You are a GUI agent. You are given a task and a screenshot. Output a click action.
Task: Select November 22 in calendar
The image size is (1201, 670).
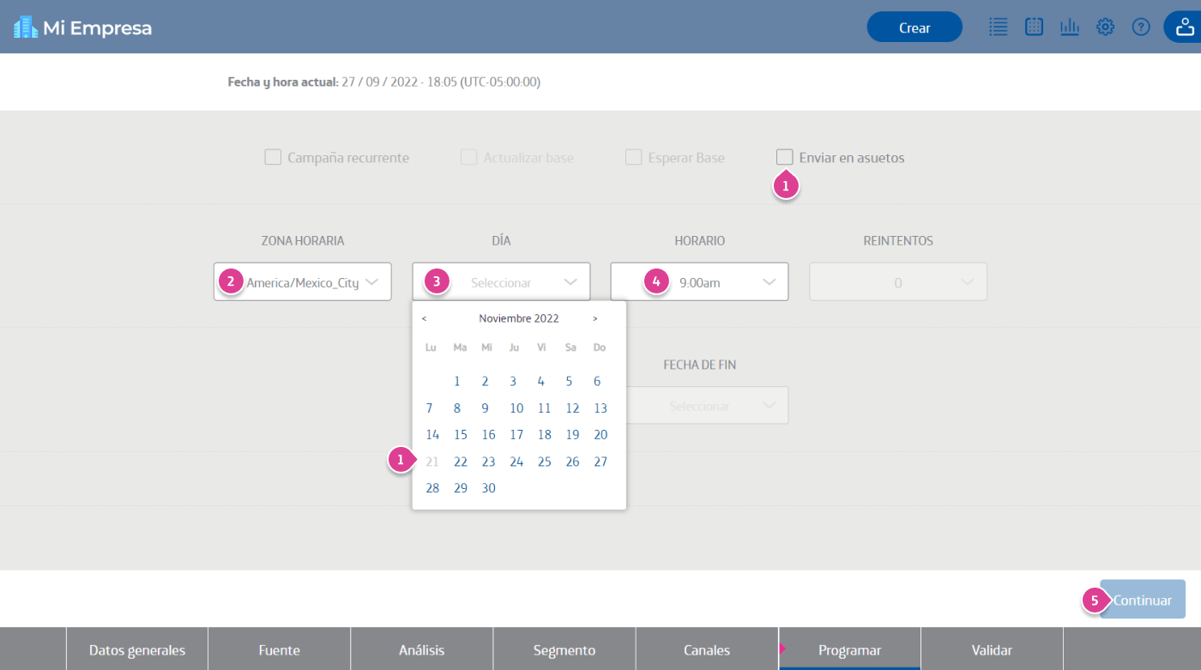[x=461, y=462]
